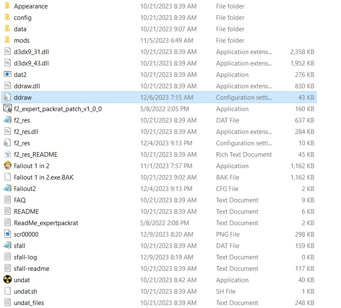Click the Appearance folder icon
341x308 pixels.
point(7,6)
